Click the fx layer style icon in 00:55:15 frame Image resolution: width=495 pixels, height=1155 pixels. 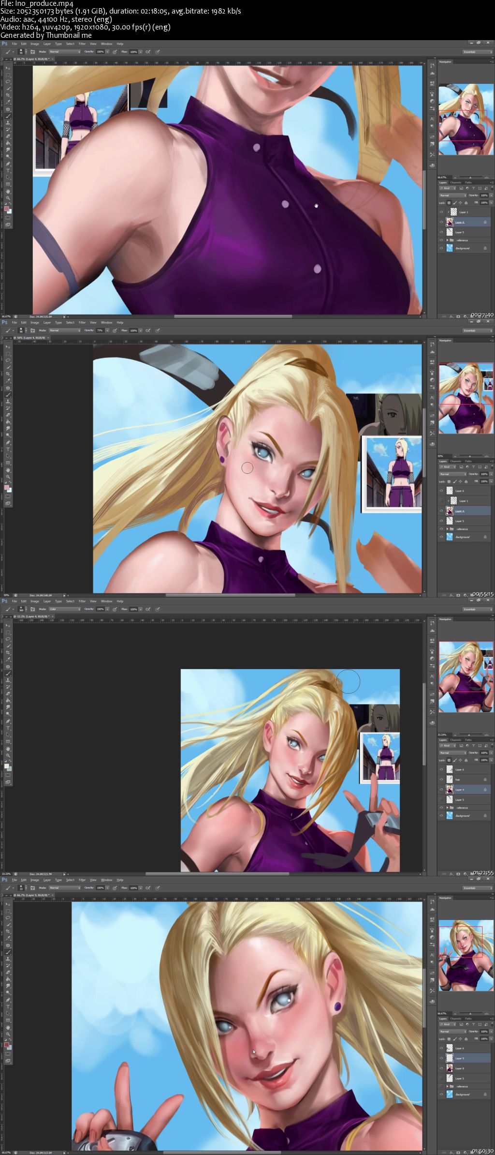click(451, 595)
